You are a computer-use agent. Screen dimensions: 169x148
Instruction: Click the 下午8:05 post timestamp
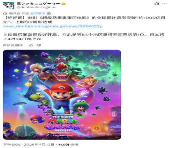(x=12, y=145)
